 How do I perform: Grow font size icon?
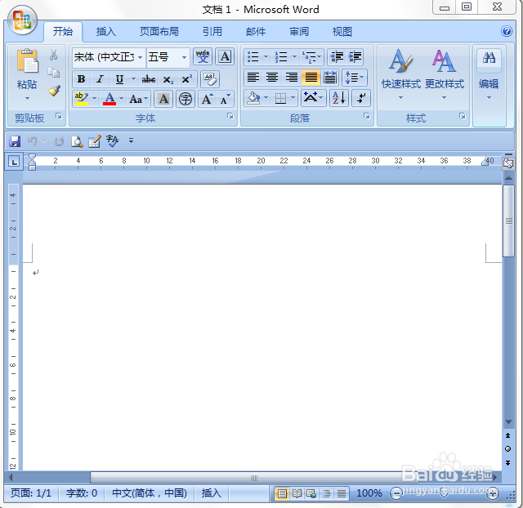point(207,99)
